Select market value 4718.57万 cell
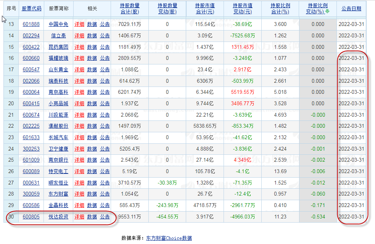Screen dimensions: 375x244 click(x=205, y=205)
